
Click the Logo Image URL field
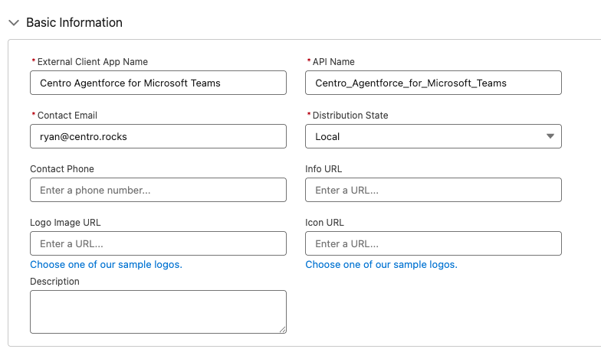point(158,243)
